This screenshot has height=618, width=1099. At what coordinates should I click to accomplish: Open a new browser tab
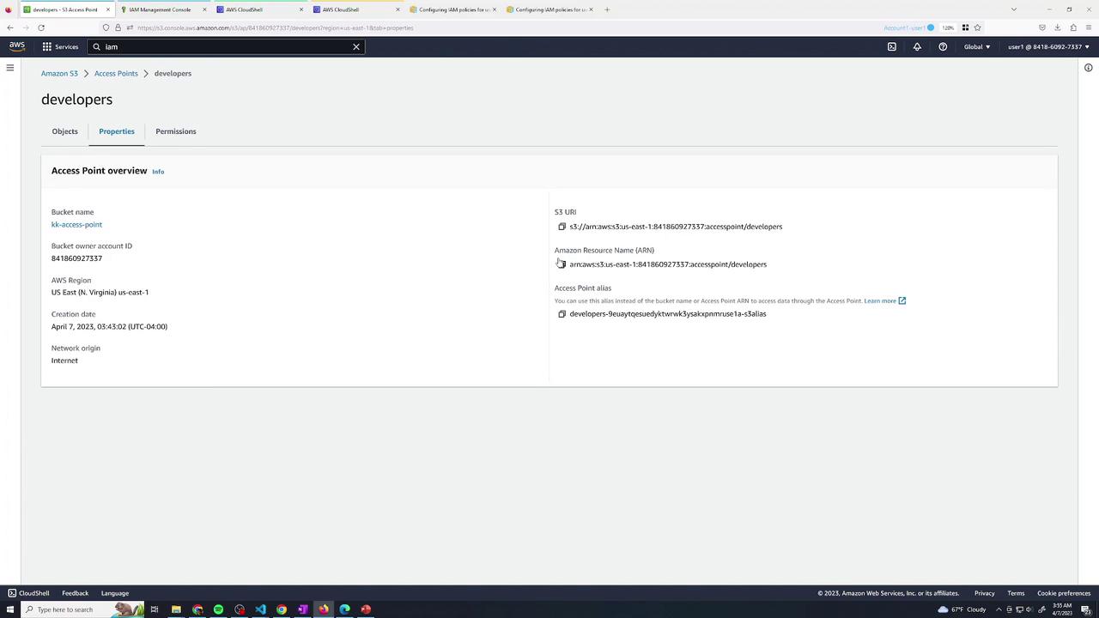pyautogui.click(x=606, y=9)
